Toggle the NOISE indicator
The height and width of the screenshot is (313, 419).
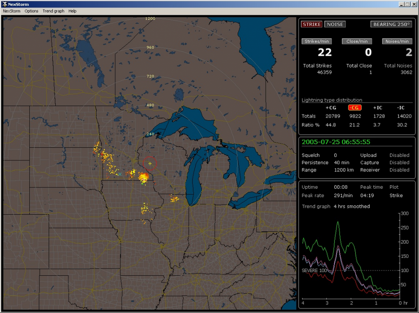tap(335, 24)
